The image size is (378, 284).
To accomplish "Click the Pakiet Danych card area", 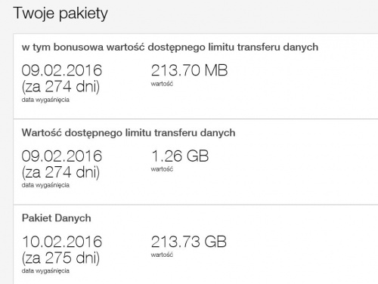I will point(196,245).
